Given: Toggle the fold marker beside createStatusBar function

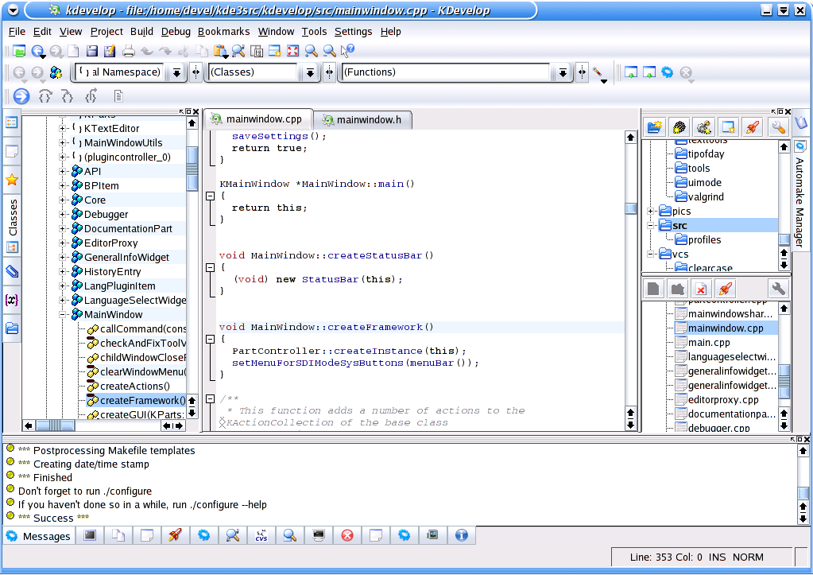Looking at the screenshot, I should 210,267.
